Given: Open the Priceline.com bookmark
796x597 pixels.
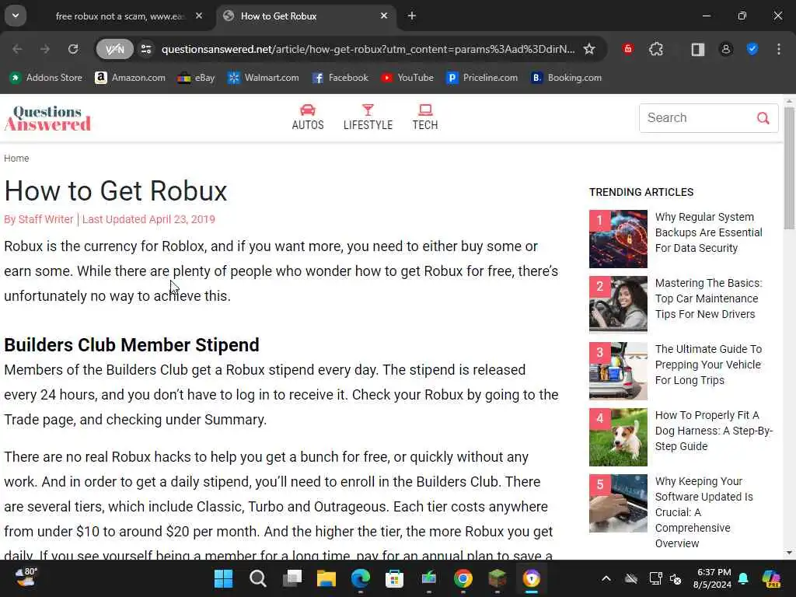Looking at the screenshot, I should click(x=482, y=78).
